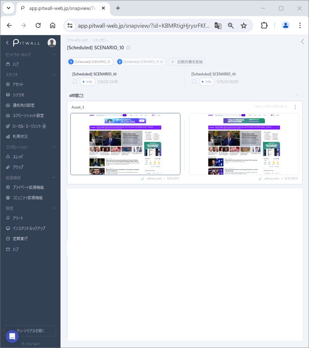Click the チュートリアルを開く button
Image resolution: width=309 pixels, height=348 pixels.
click(x=30, y=331)
